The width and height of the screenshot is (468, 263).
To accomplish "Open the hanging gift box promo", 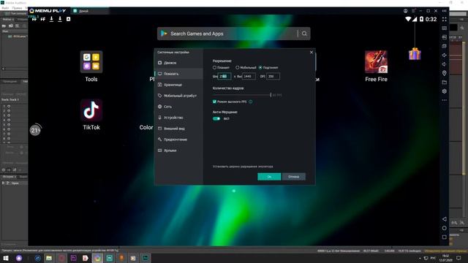I will 415,54.
